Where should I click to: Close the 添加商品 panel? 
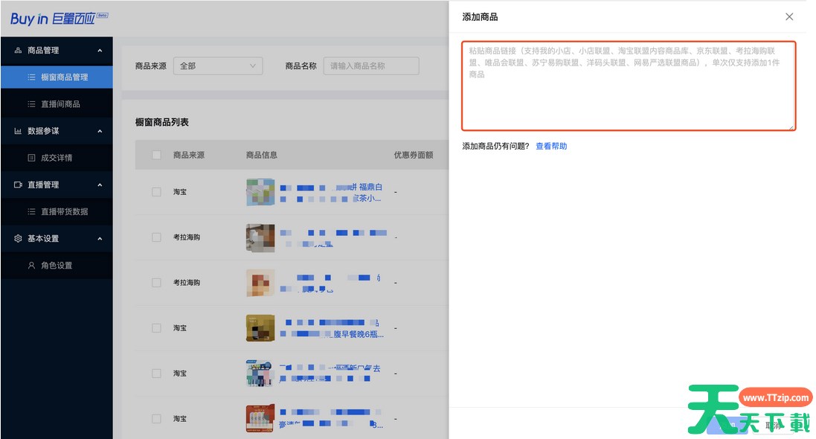(789, 16)
